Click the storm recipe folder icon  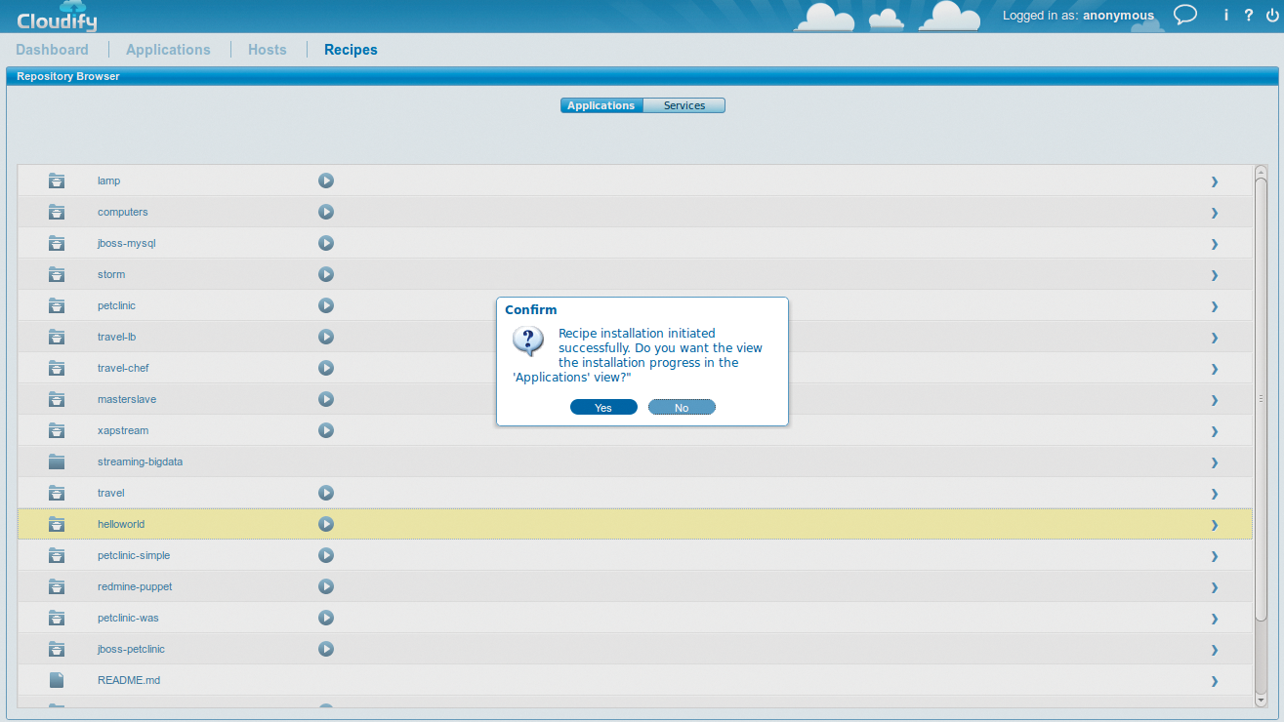coord(56,274)
